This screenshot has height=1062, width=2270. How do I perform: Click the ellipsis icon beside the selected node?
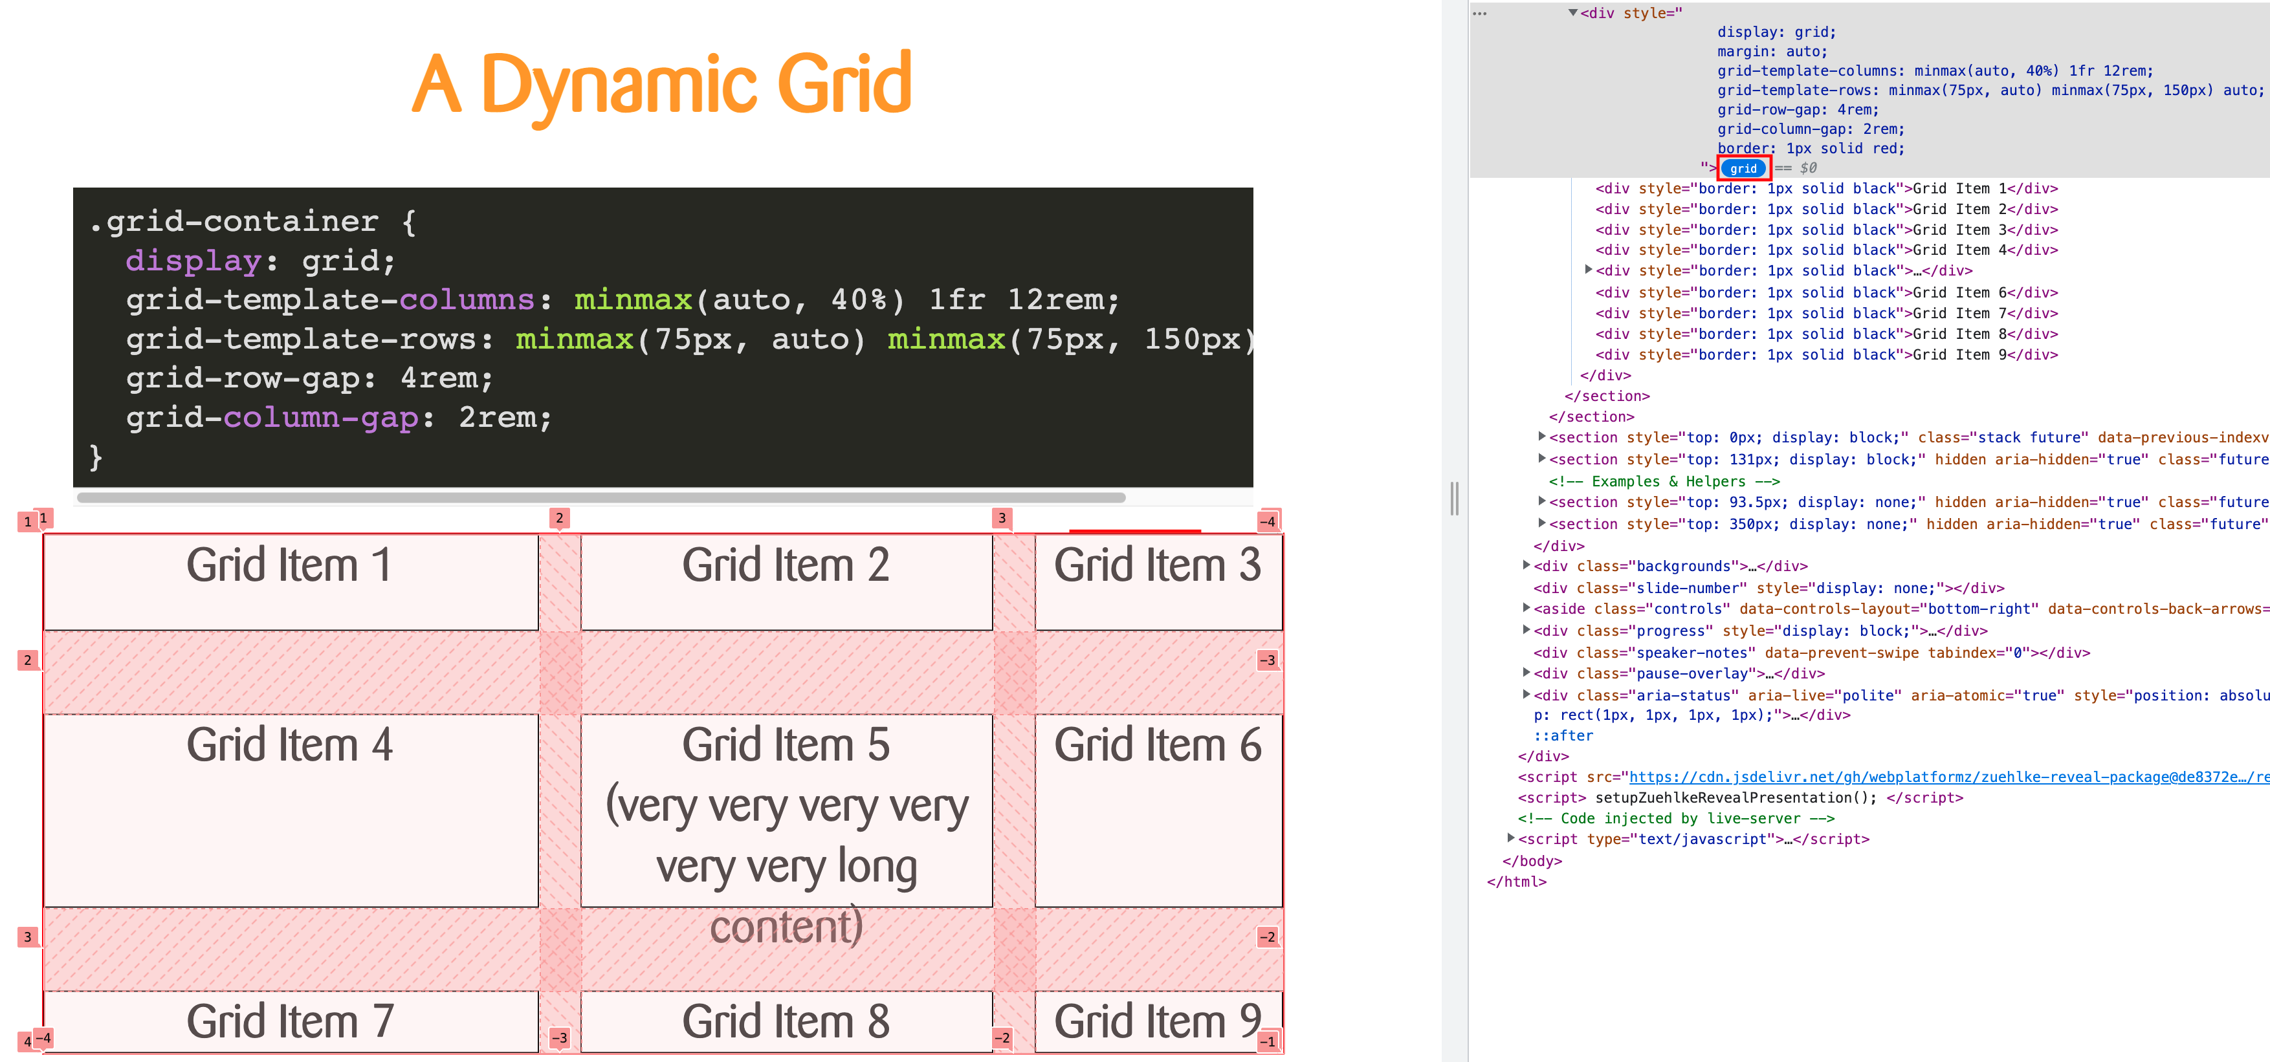point(1479,13)
